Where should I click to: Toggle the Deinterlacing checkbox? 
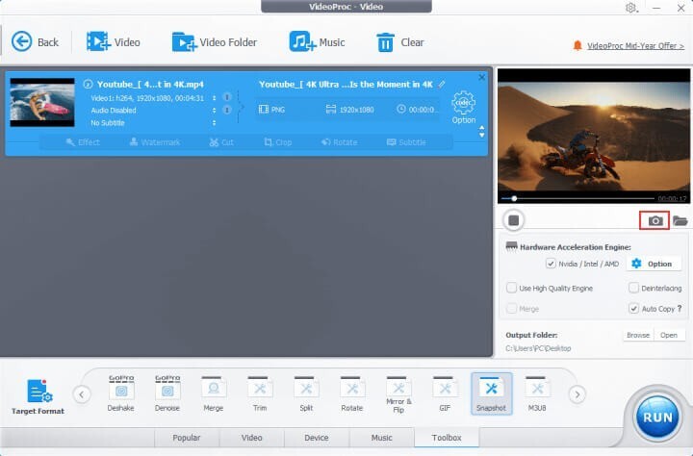pos(633,288)
